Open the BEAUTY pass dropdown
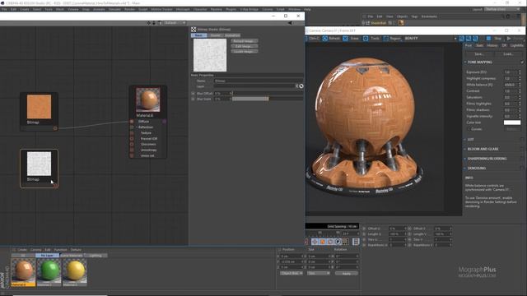Image resolution: width=527 pixels, height=296 pixels. 431,39
